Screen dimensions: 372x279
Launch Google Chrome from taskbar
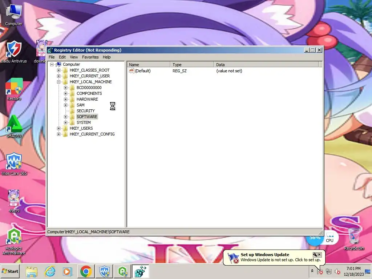[86, 271]
